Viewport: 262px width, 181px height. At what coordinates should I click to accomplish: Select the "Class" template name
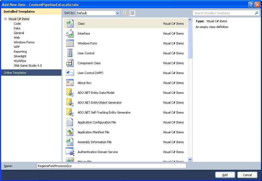click(81, 24)
